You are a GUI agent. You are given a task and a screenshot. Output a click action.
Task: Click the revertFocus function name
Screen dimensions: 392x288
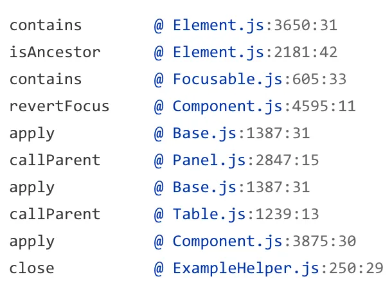click(59, 107)
